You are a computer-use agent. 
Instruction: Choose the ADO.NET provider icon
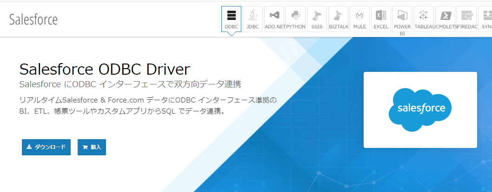274,19
